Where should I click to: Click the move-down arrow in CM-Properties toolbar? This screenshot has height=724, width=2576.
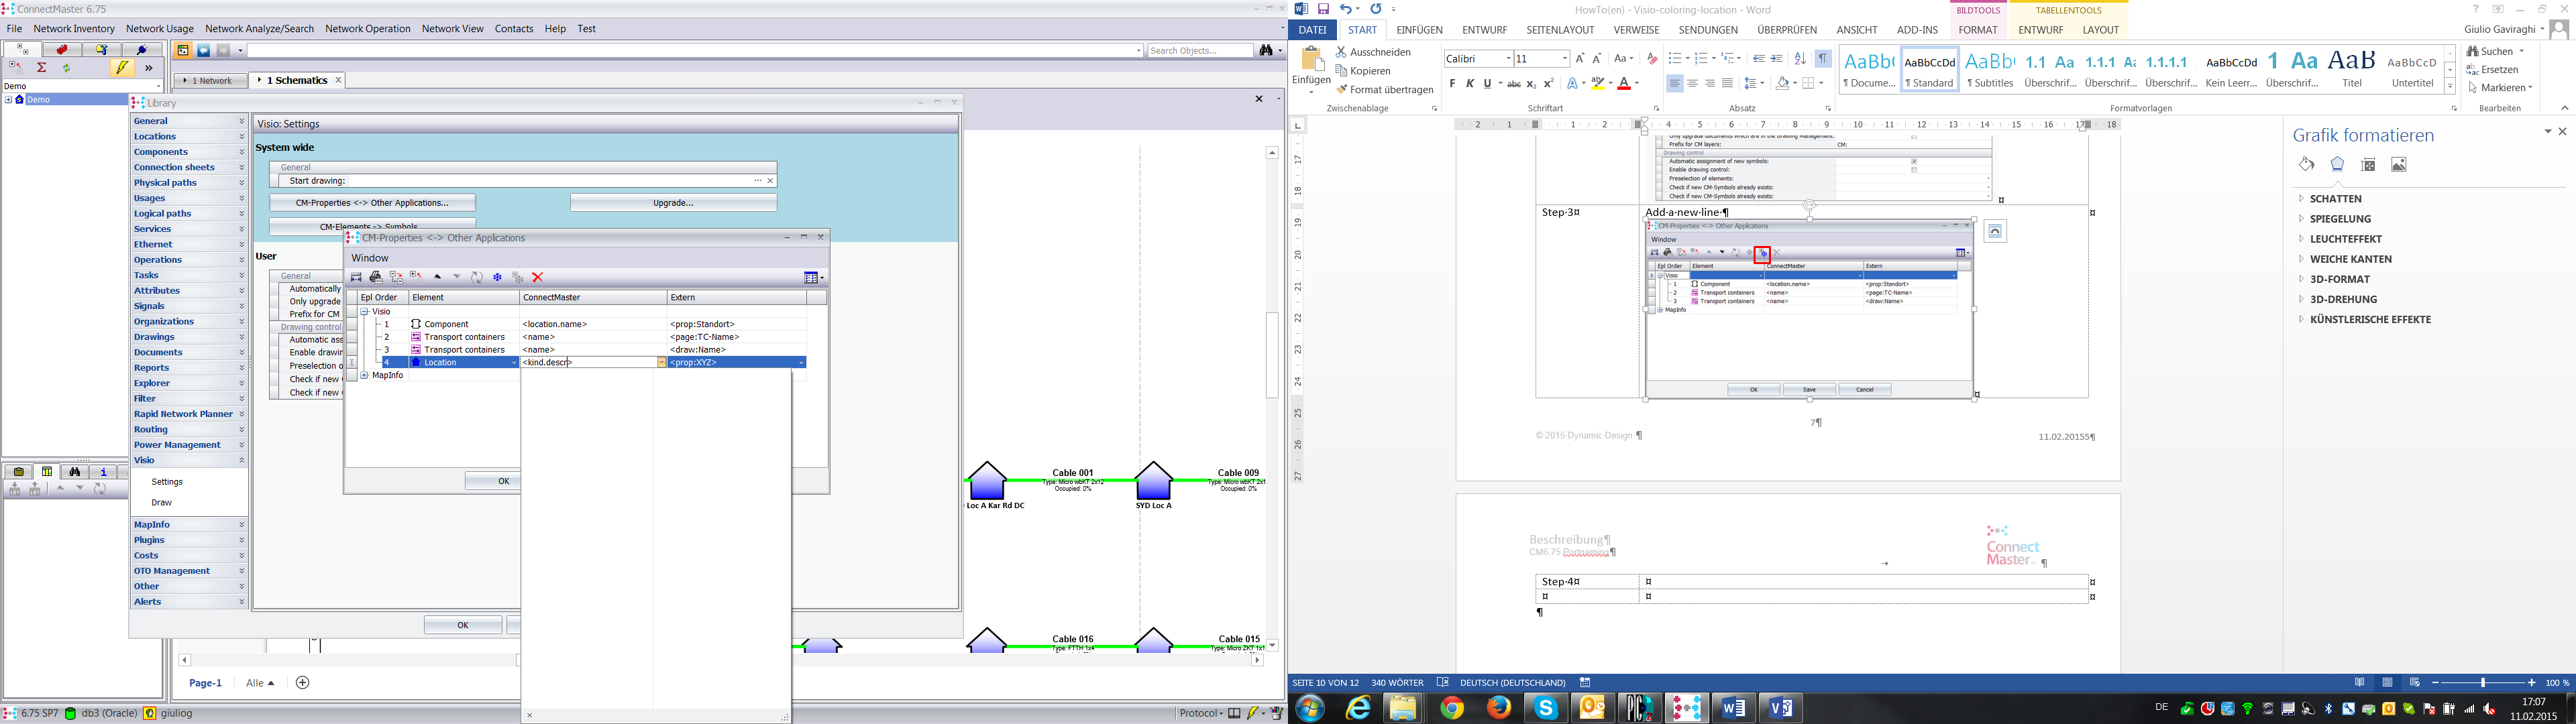click(x=457, y=277)
